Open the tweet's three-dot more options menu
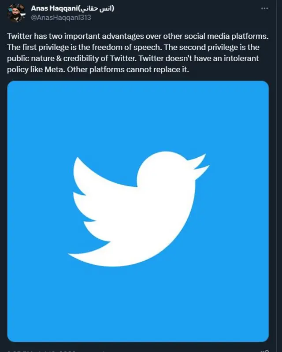 coord(264,8)
